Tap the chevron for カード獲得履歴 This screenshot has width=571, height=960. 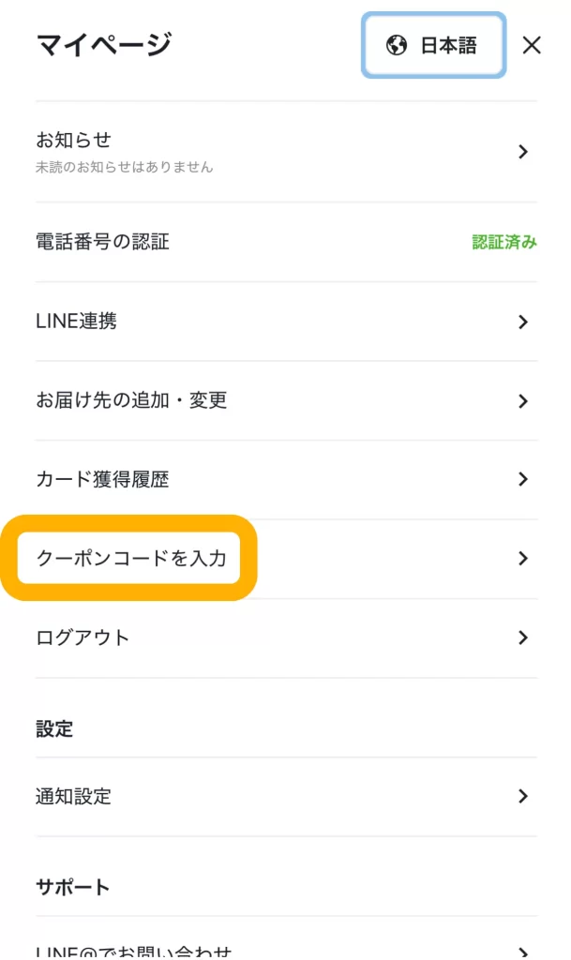tap(523, 480)
